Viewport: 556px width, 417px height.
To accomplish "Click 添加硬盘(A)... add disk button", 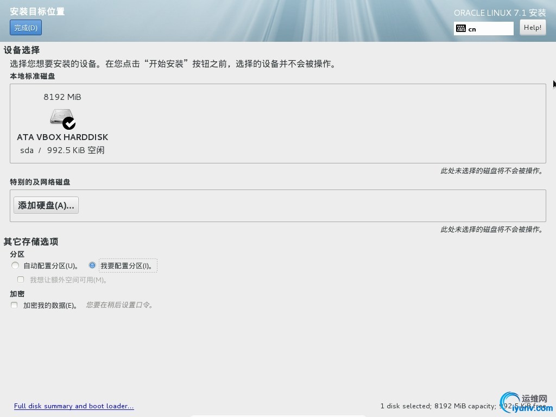I will [x=46, y=205].
